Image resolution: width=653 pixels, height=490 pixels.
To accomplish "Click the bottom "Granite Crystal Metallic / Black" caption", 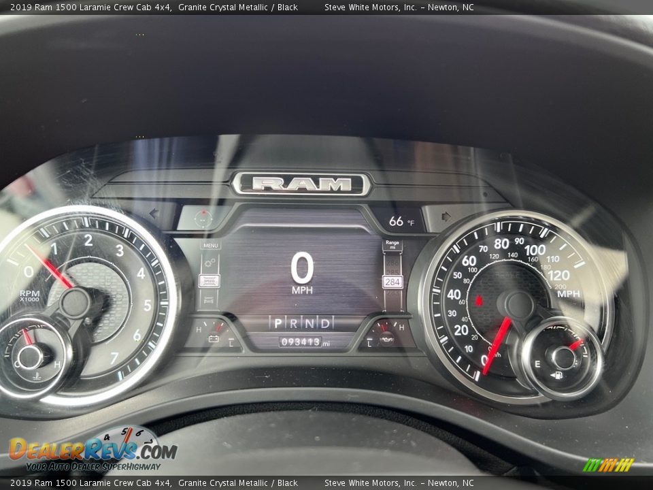I will (x=238, y=483).
